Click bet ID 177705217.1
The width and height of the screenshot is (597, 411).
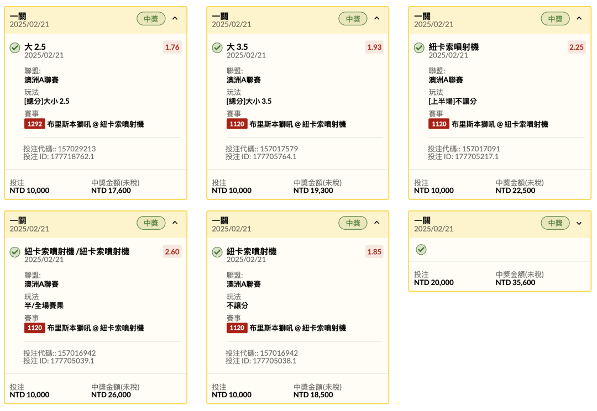click(x=463, y=156)
